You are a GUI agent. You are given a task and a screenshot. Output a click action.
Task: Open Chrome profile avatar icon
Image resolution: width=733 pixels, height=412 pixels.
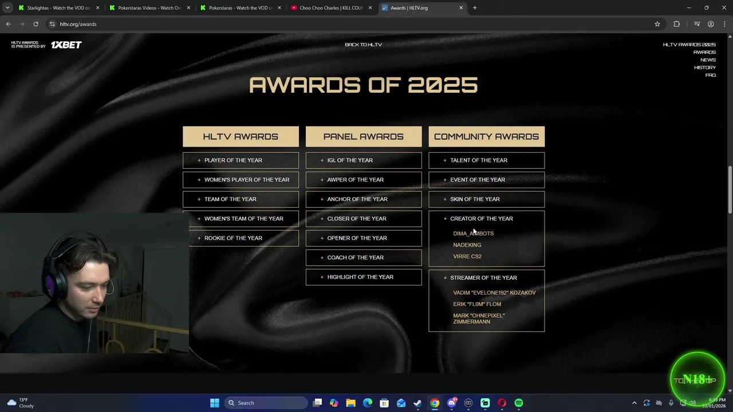(x=711, y=24)
